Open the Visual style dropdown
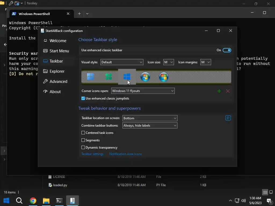The width and height of the screenshot is (275, 206). (x=122, y=62)
